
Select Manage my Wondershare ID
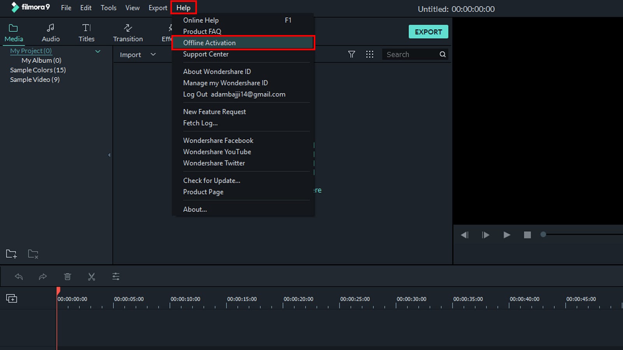(x=243, y=83)
